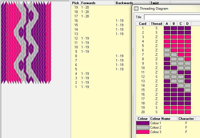Screen dimensions: 200x138
Task: Click card 8 hole D pink swatch
Action: point(188,59)
